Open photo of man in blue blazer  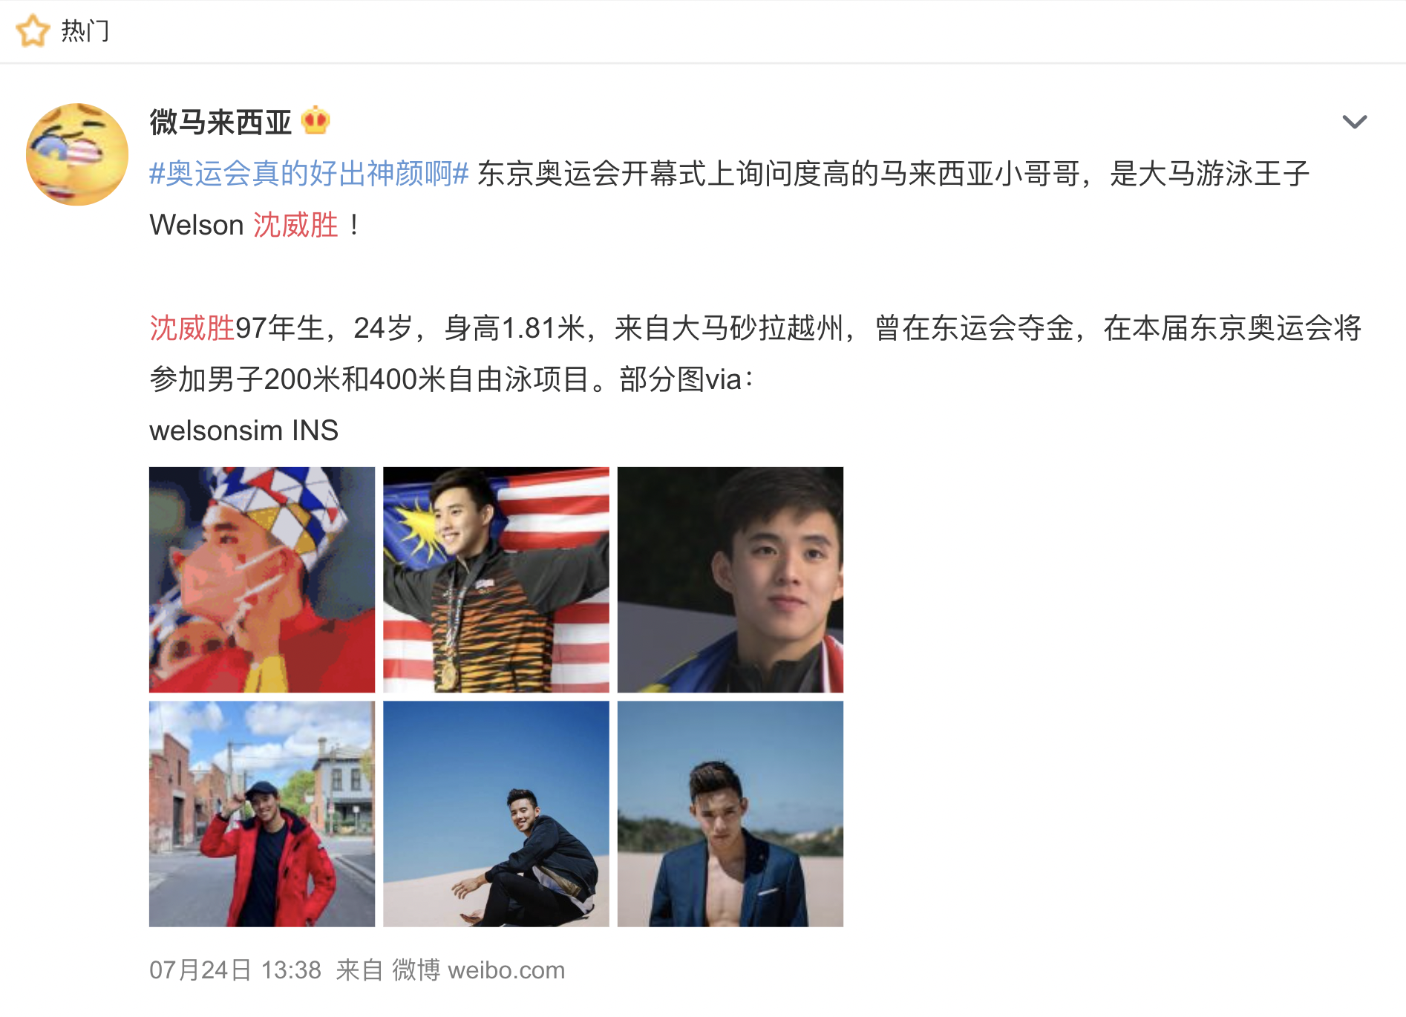[x=730, y=814]
